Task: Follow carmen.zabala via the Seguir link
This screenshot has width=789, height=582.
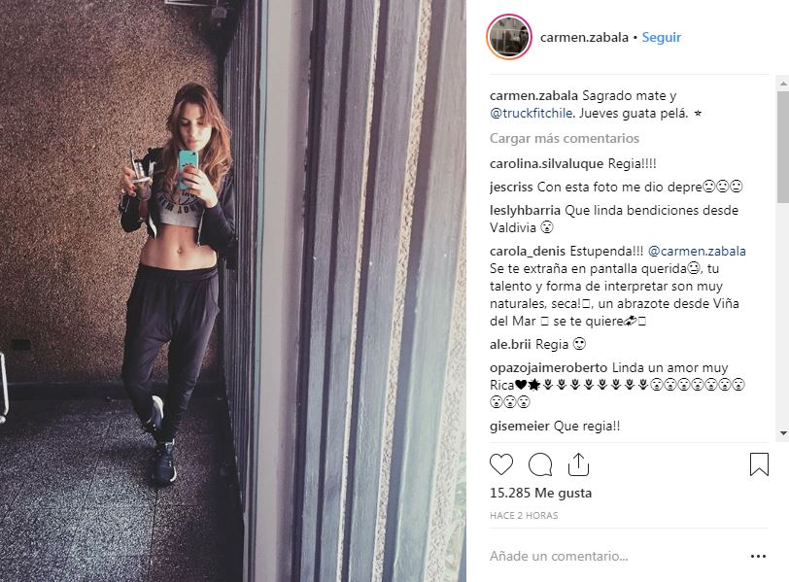Action: pos(661,37)
